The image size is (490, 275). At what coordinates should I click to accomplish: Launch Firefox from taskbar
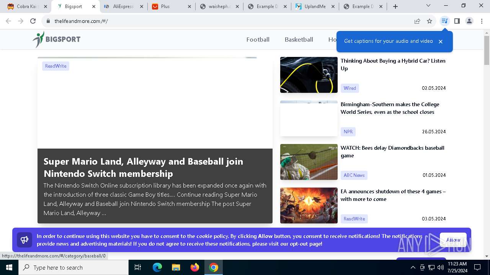coord(195,267)
